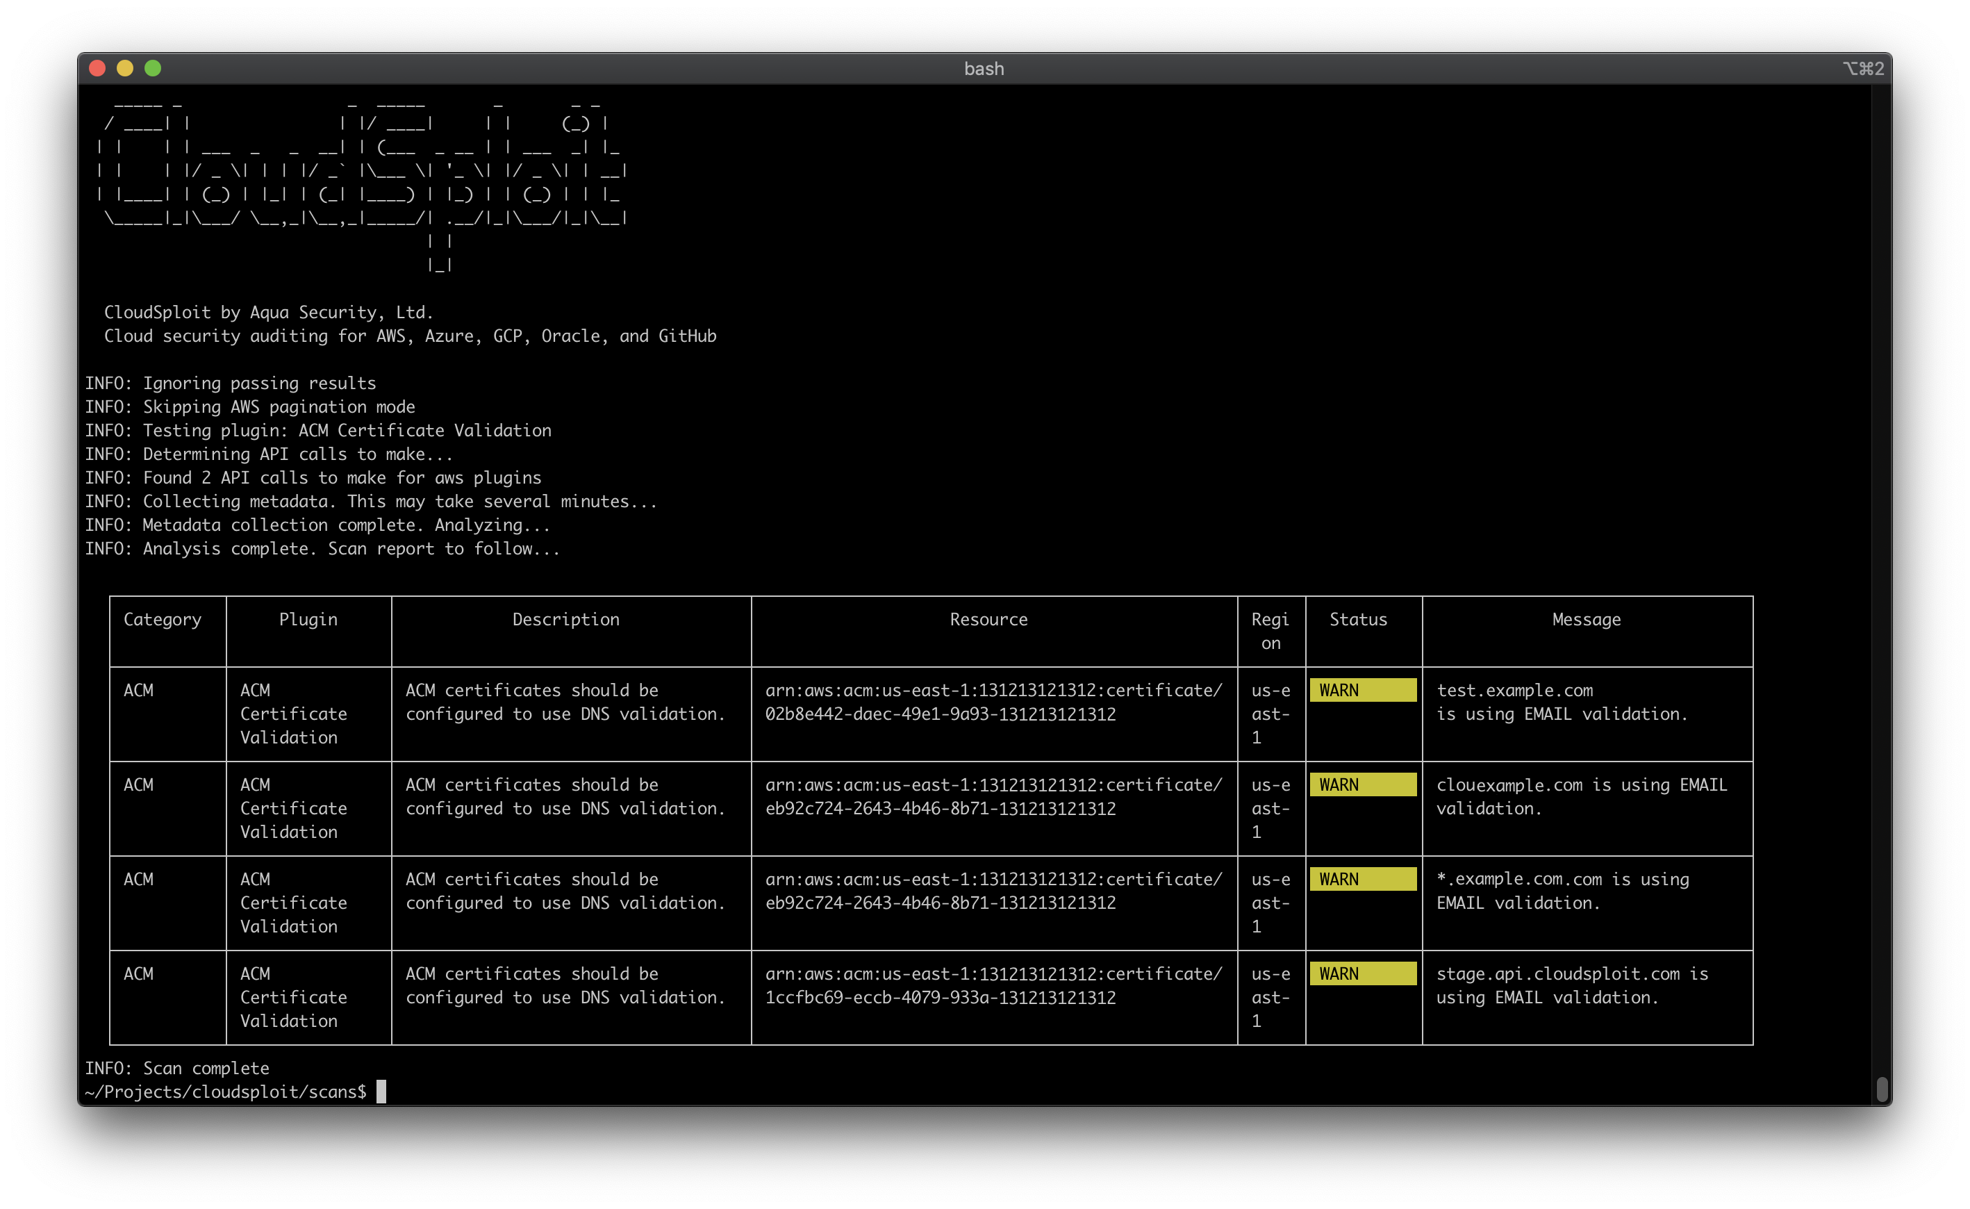Screen dimensions: 1970x1209
Task: Click the green zoom window button
Action: point(153,69)
